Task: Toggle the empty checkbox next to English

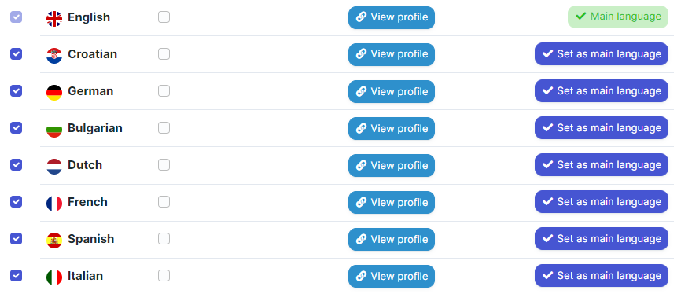Action: click(x=164, y=17)
